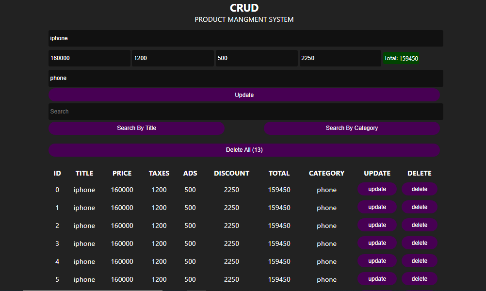Image resolution: width=486 pixels, height=291 pixels.
Task: Click delete button for row ID 2
Action: 420,225
